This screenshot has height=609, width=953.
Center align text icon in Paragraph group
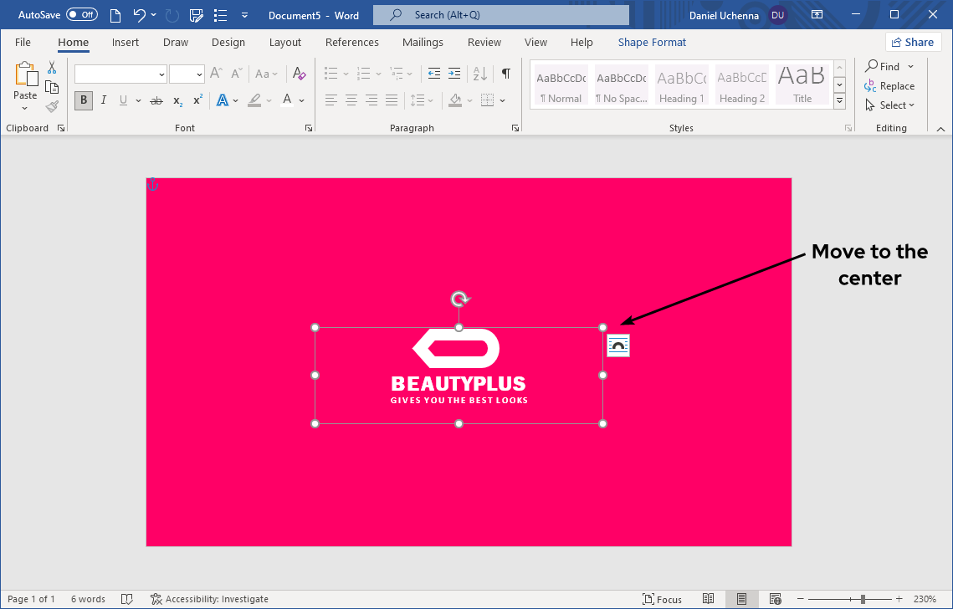click(351, 100)
